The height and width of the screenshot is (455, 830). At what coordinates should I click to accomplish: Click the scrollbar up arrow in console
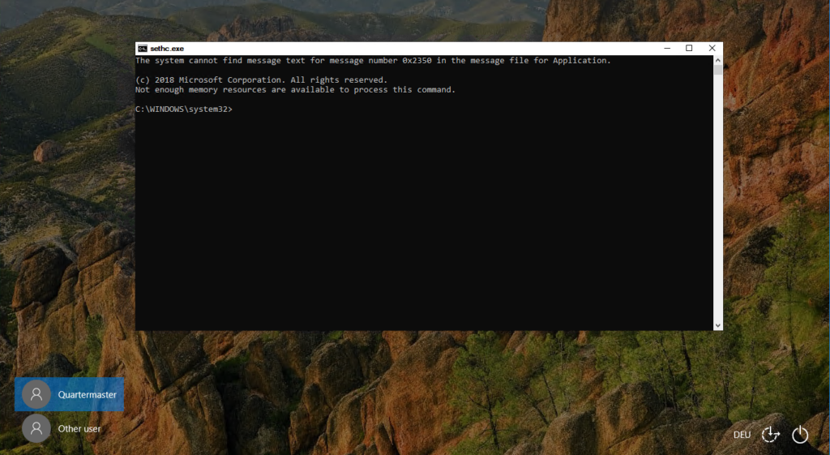tap(718, 60)
